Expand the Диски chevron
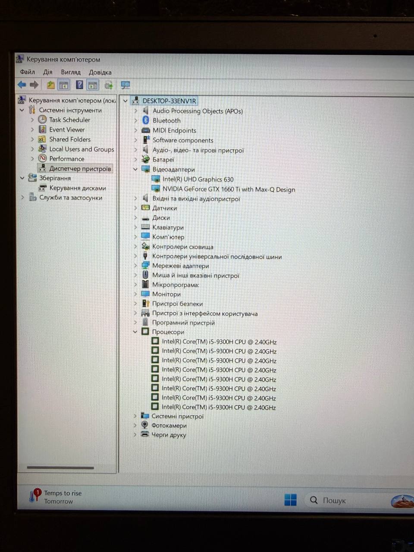 [135, 217]
